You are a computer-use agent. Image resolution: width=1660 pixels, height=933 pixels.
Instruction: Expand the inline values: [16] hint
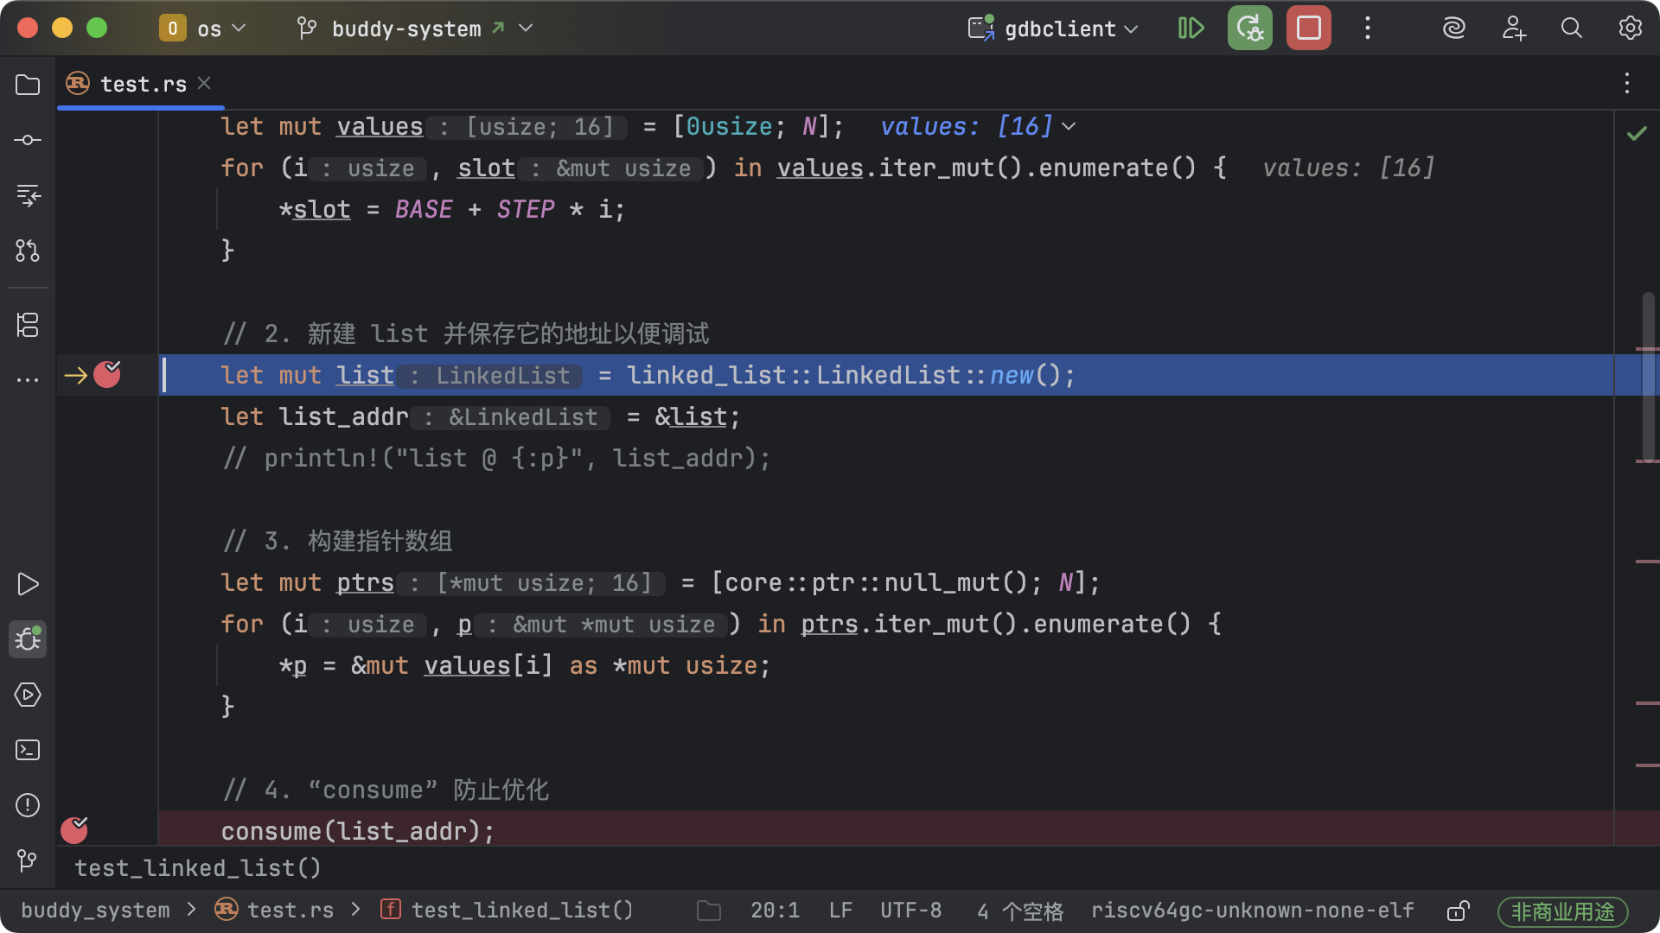pyautogui.click(x=1069, y=126)
